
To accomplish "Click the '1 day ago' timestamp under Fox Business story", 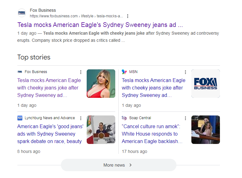I will point(27,105).
